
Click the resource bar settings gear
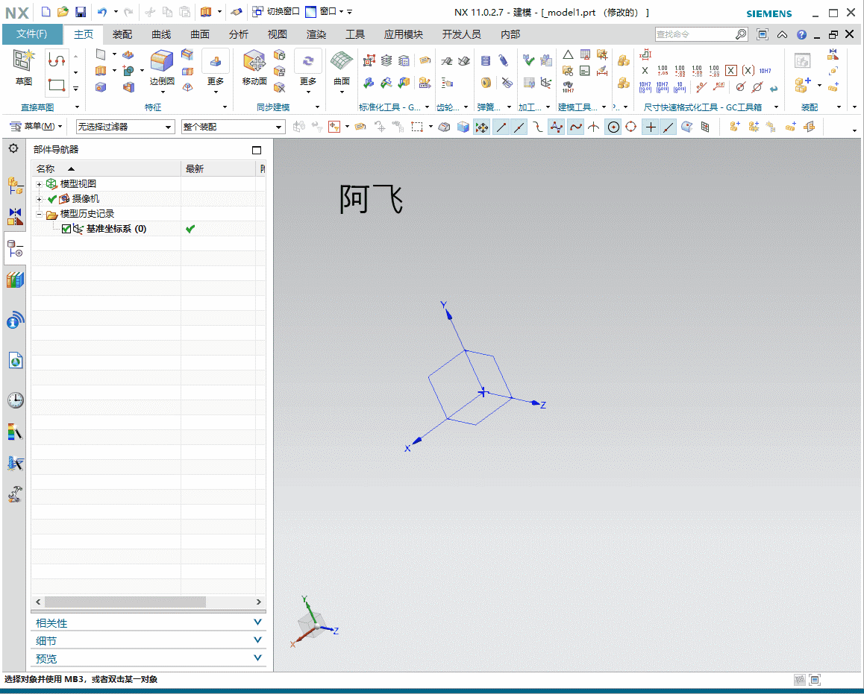(x=13, y=148)
